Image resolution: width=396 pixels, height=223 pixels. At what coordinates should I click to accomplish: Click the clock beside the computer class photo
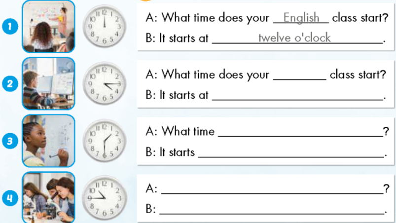(105, 83)
